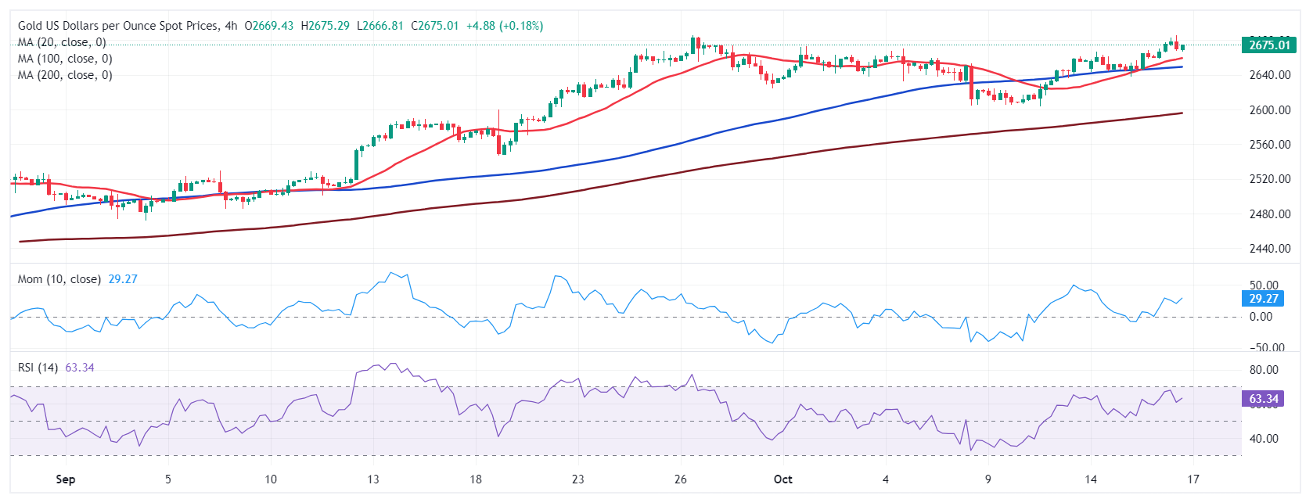
Task: Select the Mom (10, close) indicator label
Action: [x=59, y=279]
